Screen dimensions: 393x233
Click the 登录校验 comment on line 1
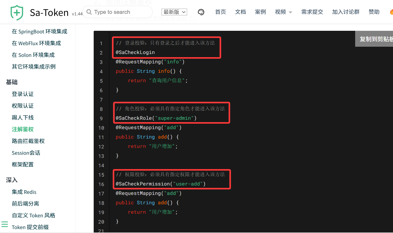click(165, 43)
